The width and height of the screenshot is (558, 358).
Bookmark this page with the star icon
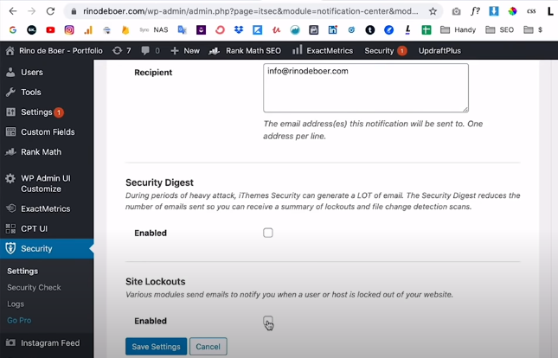(x=433, y=11)
